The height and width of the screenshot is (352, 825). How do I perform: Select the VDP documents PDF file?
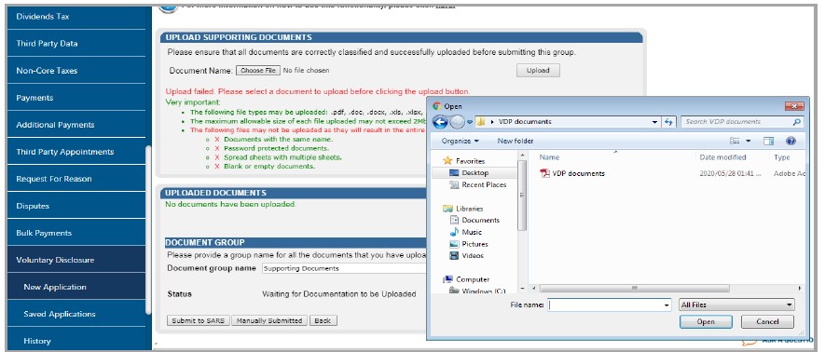[x=573, y=173]
